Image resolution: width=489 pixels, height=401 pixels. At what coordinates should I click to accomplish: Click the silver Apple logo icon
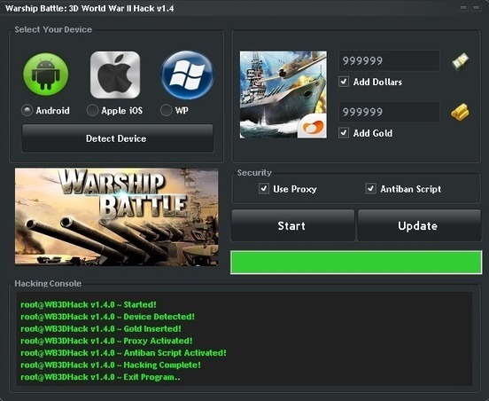click(x=115, y=75)
